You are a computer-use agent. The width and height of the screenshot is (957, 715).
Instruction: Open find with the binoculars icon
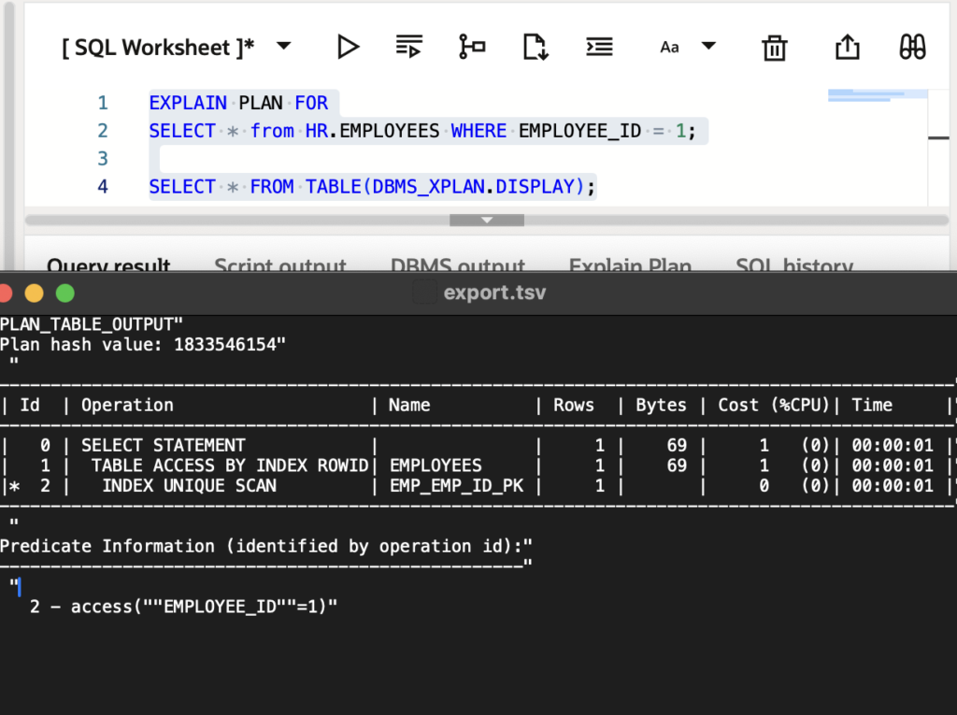(x=912, y=47)
